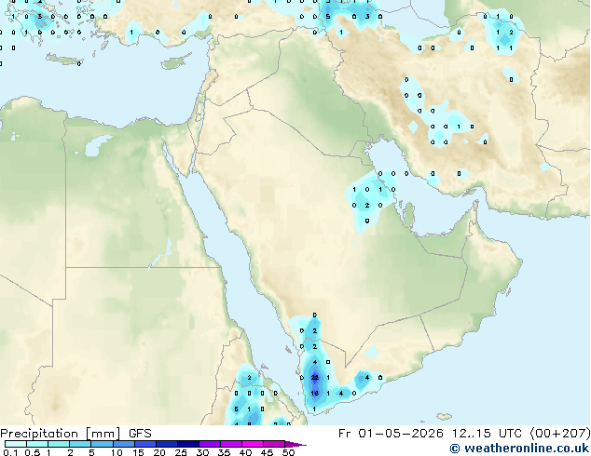Click the '22' precipitation value over Yemen
Viewport: 591px width, 456px height.
click(x=315, y=378)
